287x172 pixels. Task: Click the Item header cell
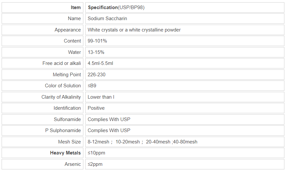[x=76, y=7]
